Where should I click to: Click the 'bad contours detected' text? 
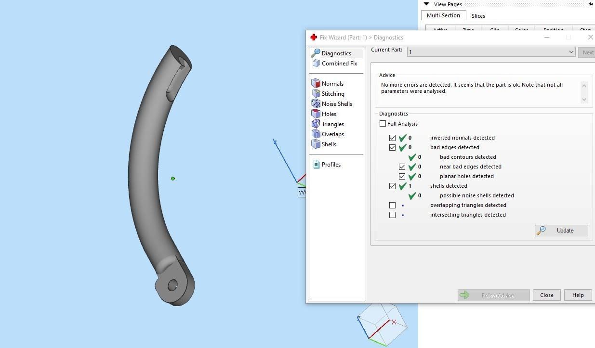(x=468, y=157)
